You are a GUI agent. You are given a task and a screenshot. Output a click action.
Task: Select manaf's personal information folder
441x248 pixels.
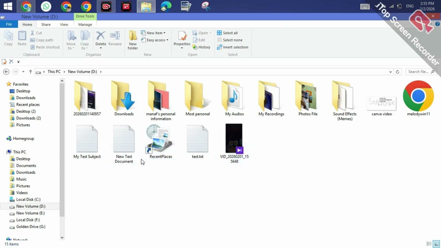click(161, 101)
